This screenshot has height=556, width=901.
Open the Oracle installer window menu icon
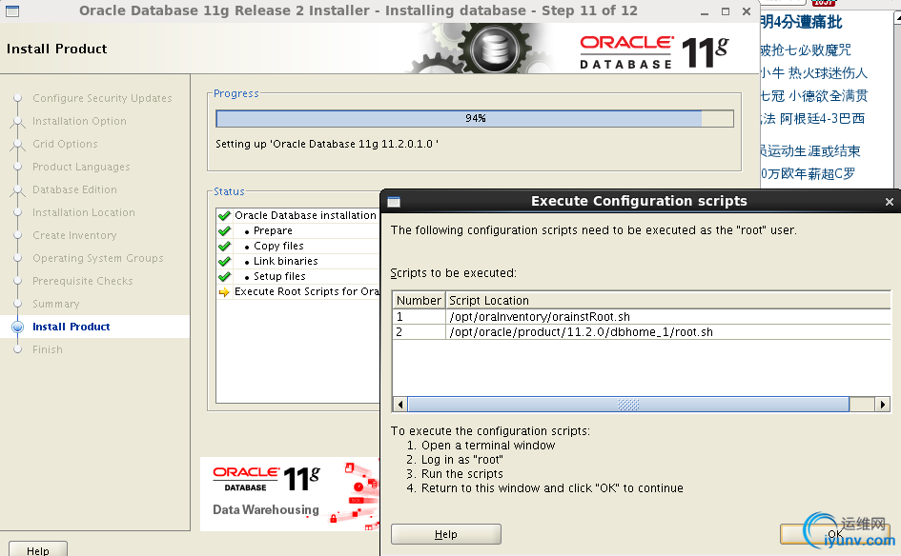click(x=12, y=10)
